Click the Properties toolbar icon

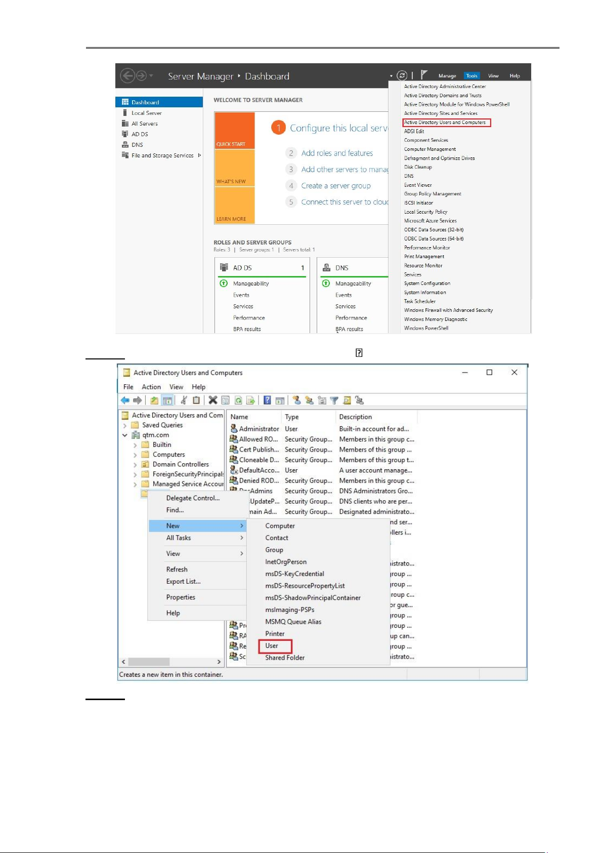[226, 400]
